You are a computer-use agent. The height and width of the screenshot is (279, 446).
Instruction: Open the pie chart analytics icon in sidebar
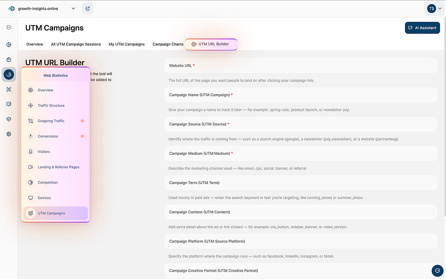(9, 45)
